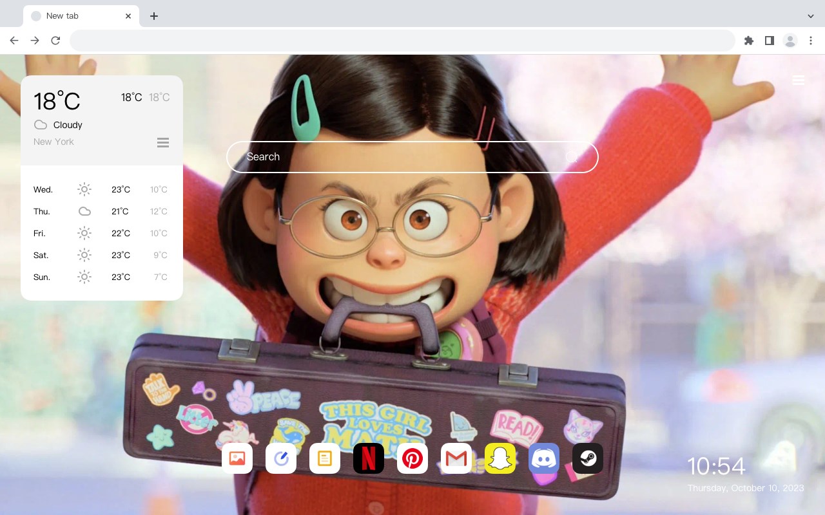Screen dimensions: 825x515
Task: Click the Sun. forecast day label
Action: pos(42,277)
